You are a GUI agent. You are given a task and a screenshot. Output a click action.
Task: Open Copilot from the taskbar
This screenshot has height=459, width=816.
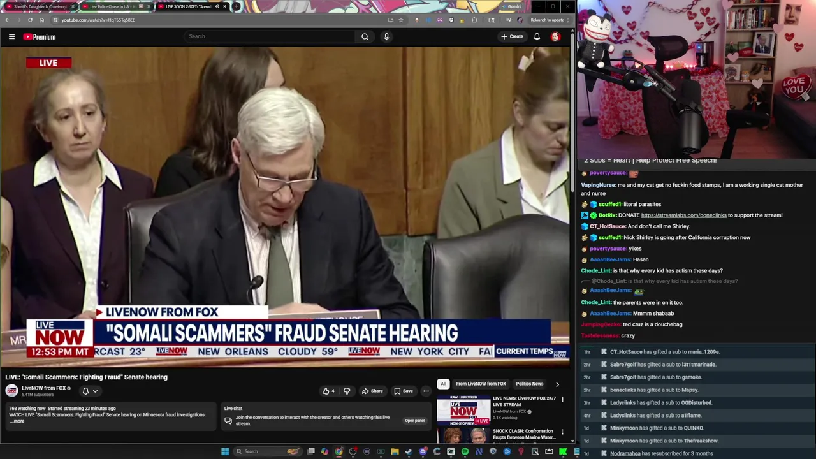tap(324, 451)
